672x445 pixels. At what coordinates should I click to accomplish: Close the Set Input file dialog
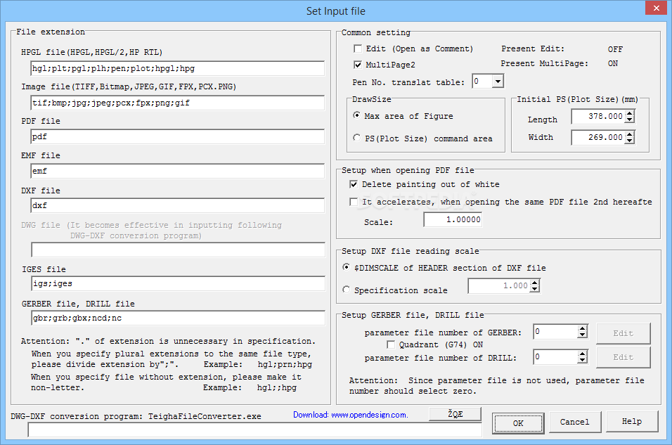[x=656, y=8]
